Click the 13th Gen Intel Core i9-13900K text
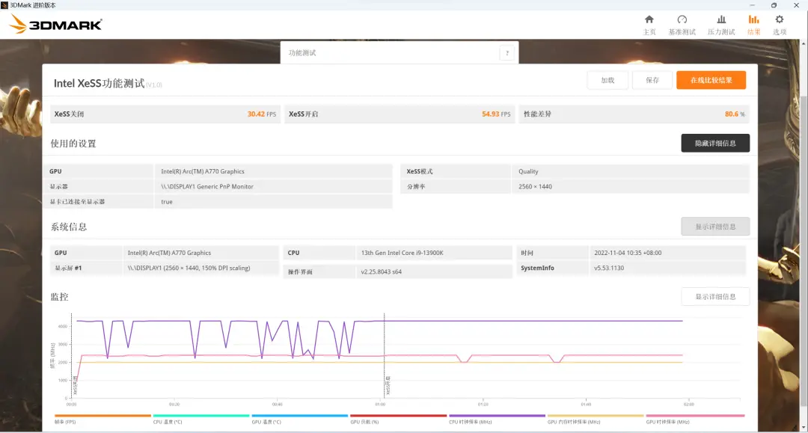 [x=402, y=253]
